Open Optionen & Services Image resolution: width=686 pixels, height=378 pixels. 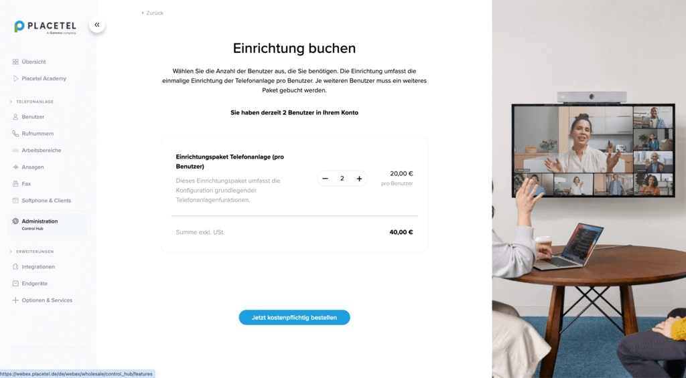47,300
